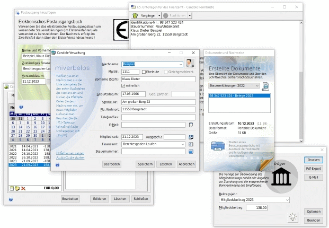The height and width of the screenshot is (228, 329).
Task: Click the icon beside the Ausgesch. field
Action: (191, 137)
